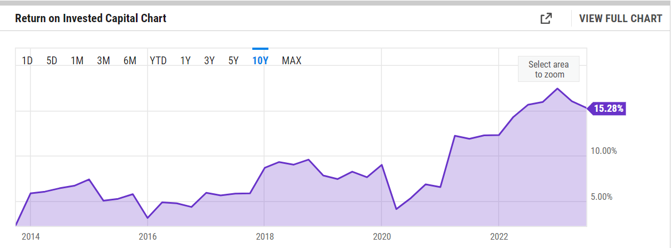Click the 2023 peak point on line

pos(557,89)
